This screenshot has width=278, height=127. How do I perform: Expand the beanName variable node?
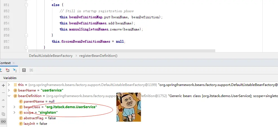coord(9,90)
